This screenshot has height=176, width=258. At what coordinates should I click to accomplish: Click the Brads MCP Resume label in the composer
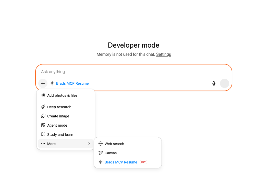pos(72,83)
